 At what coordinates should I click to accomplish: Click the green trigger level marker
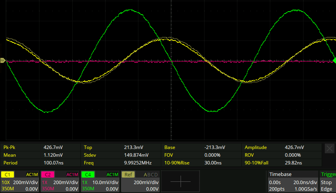[x=334, y=60]
